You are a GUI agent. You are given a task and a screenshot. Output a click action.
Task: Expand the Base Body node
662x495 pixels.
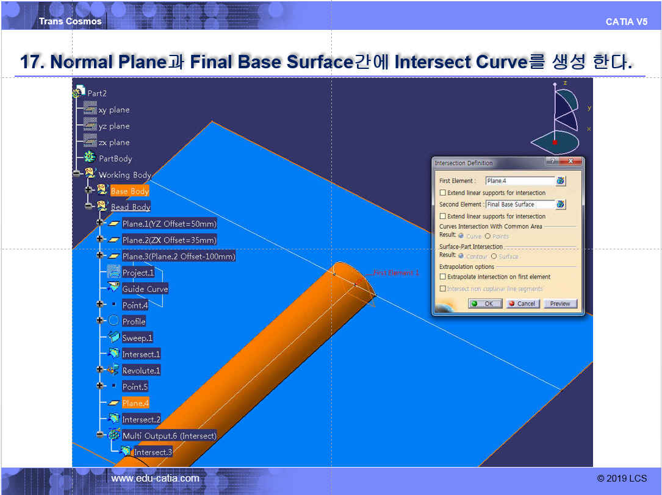(x=89, y=190)
